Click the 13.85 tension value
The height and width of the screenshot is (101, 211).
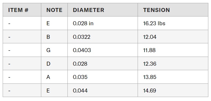click(x=150, y=77)
